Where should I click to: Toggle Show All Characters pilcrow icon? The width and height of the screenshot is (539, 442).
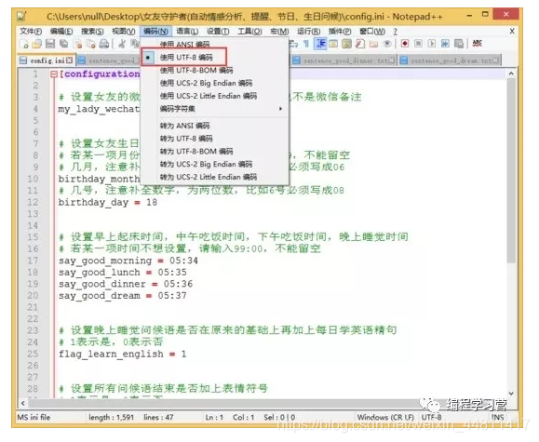306,44
